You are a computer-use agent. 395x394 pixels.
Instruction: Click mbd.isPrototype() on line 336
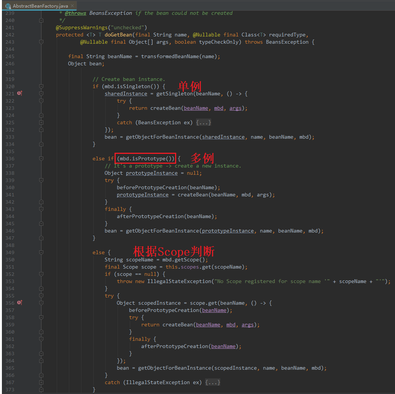click(x=145, y=158)
